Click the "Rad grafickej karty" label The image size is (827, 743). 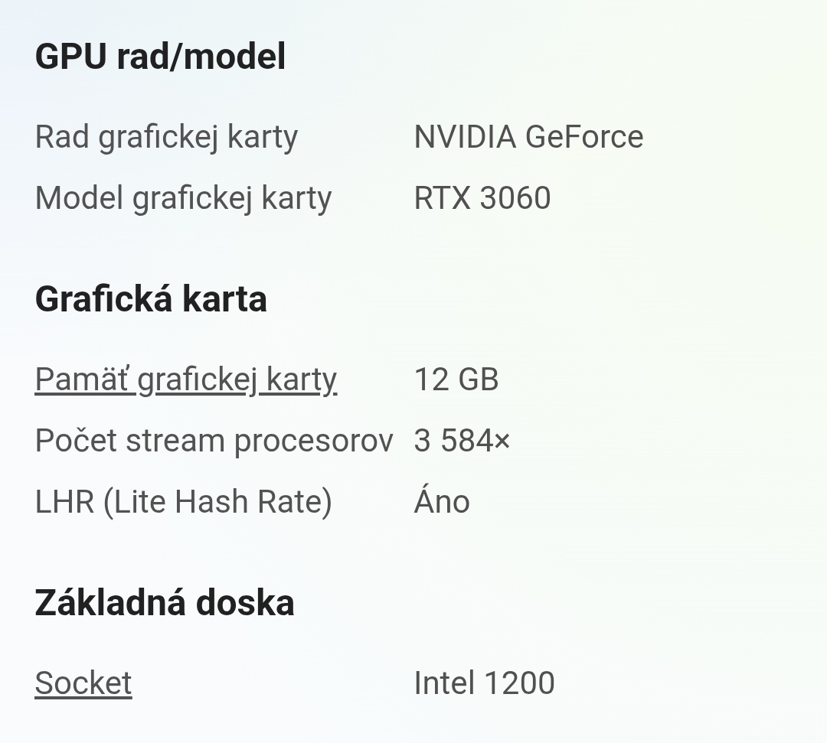click(165, 135)
